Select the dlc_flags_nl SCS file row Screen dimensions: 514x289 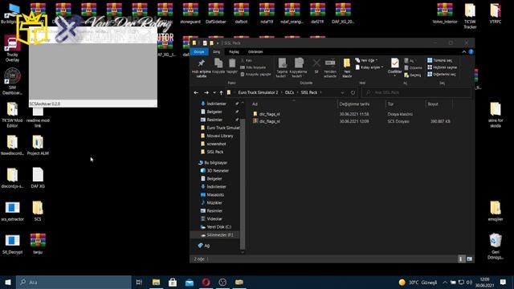pos(353,121)
